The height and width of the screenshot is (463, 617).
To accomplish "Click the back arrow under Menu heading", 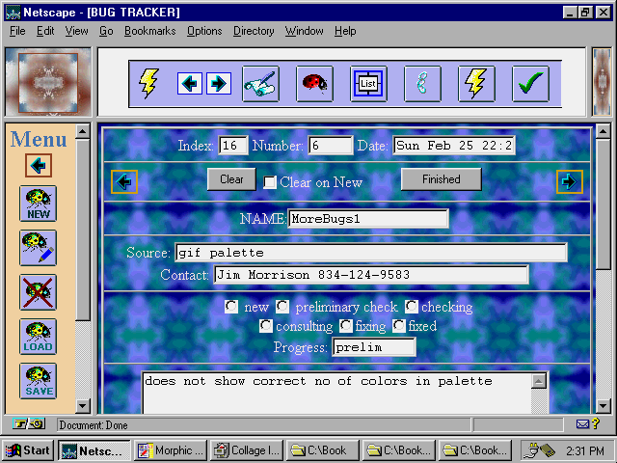I will tap(39, 165).
